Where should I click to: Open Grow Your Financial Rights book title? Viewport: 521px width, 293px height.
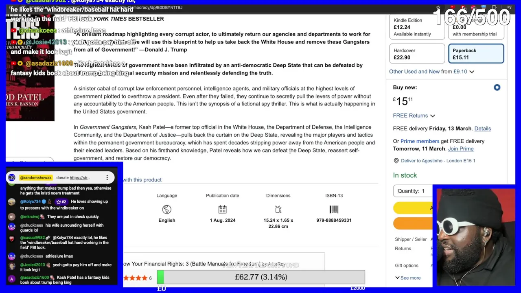204,264
